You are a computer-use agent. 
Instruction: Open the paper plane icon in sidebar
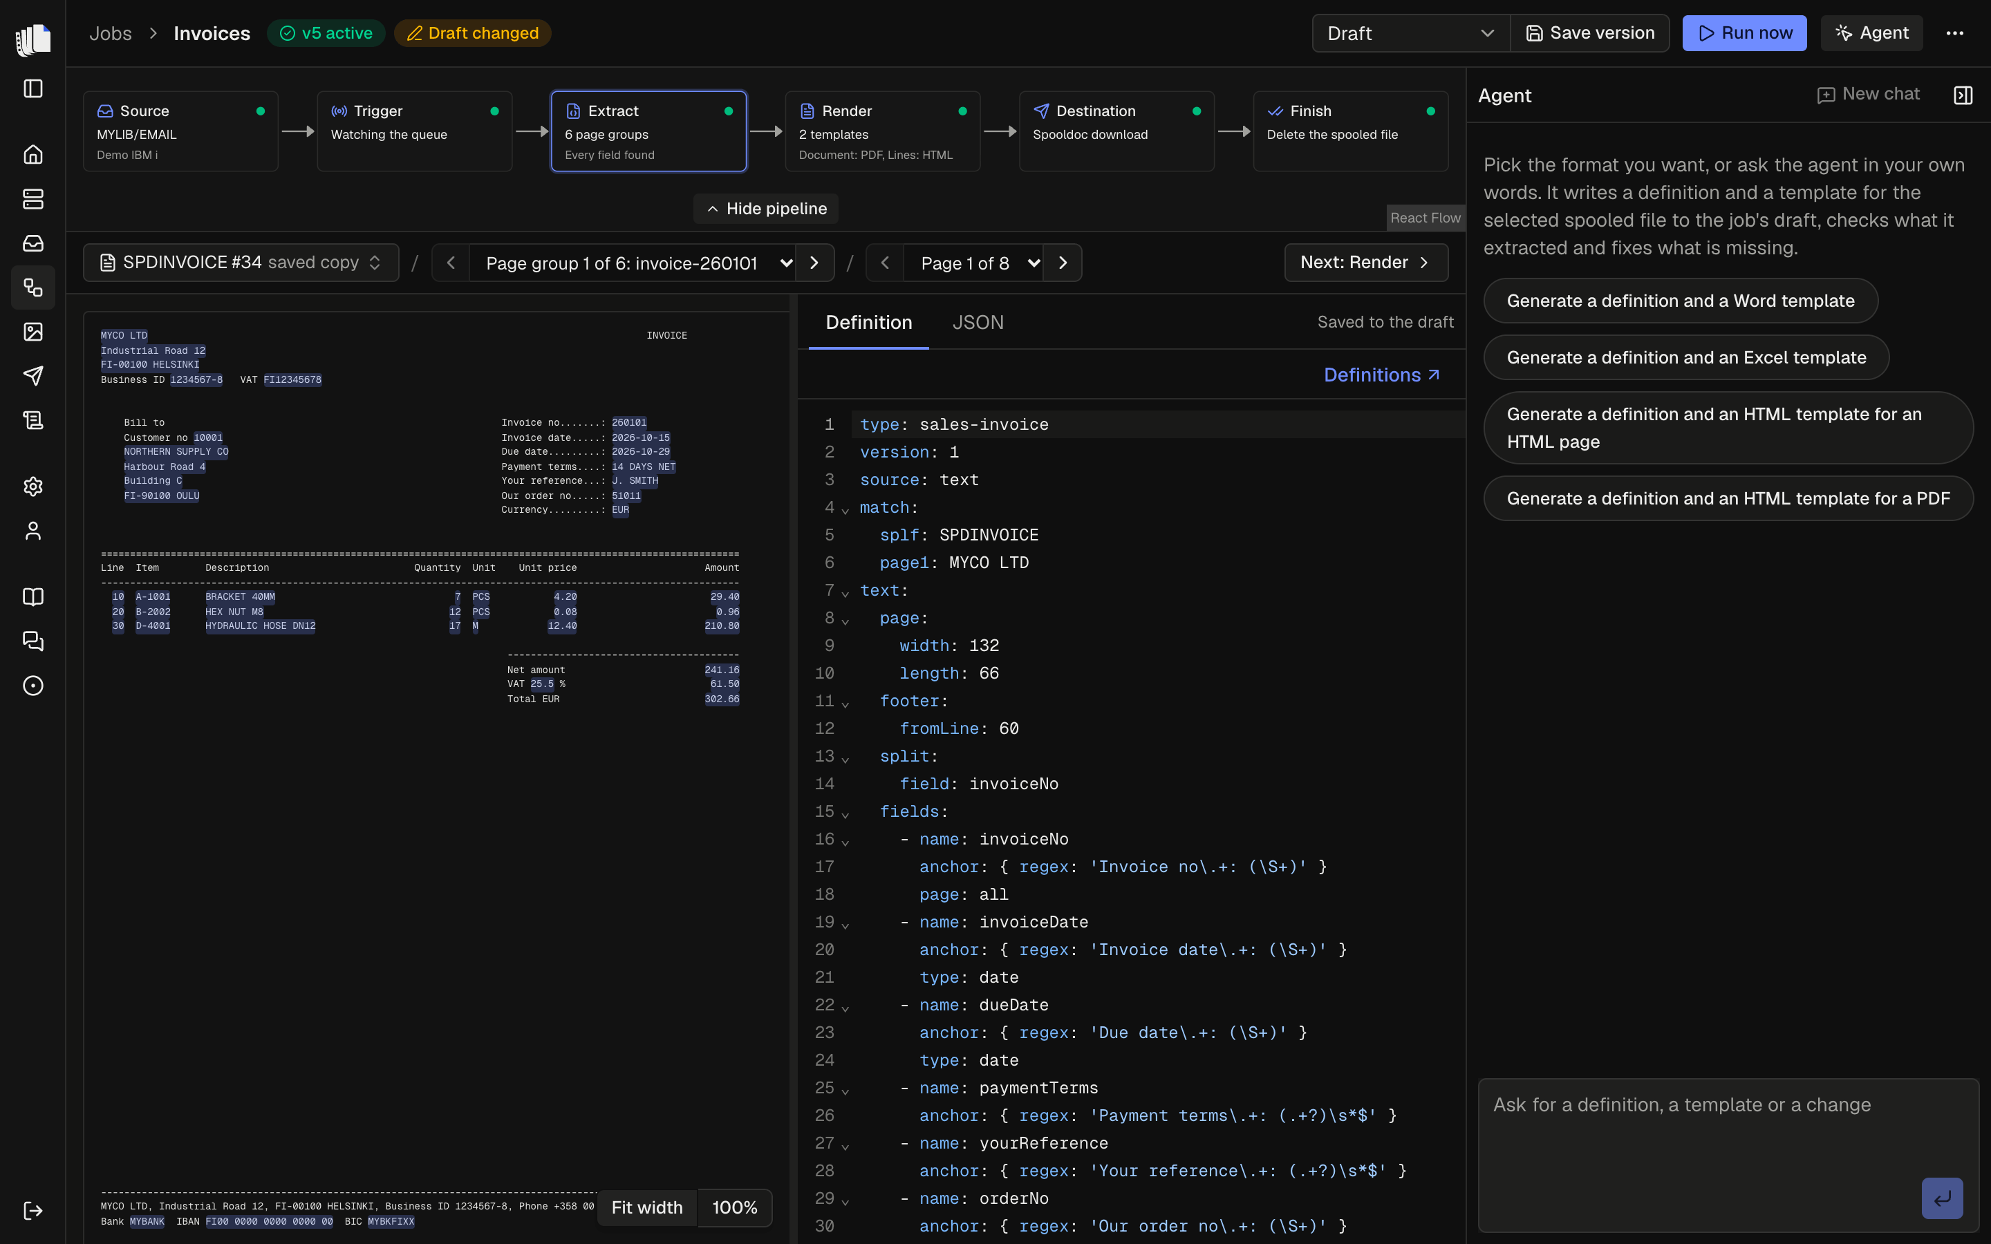click(x=33, y=376)
